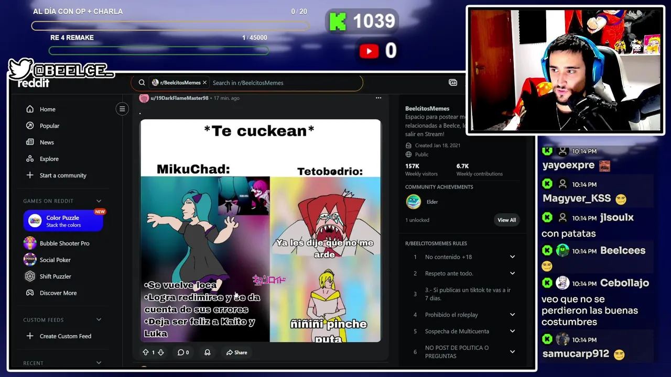The image size is (671, 377).
Task: Click the AL DÍA CON OP progress bar
Action: point(170,26)
